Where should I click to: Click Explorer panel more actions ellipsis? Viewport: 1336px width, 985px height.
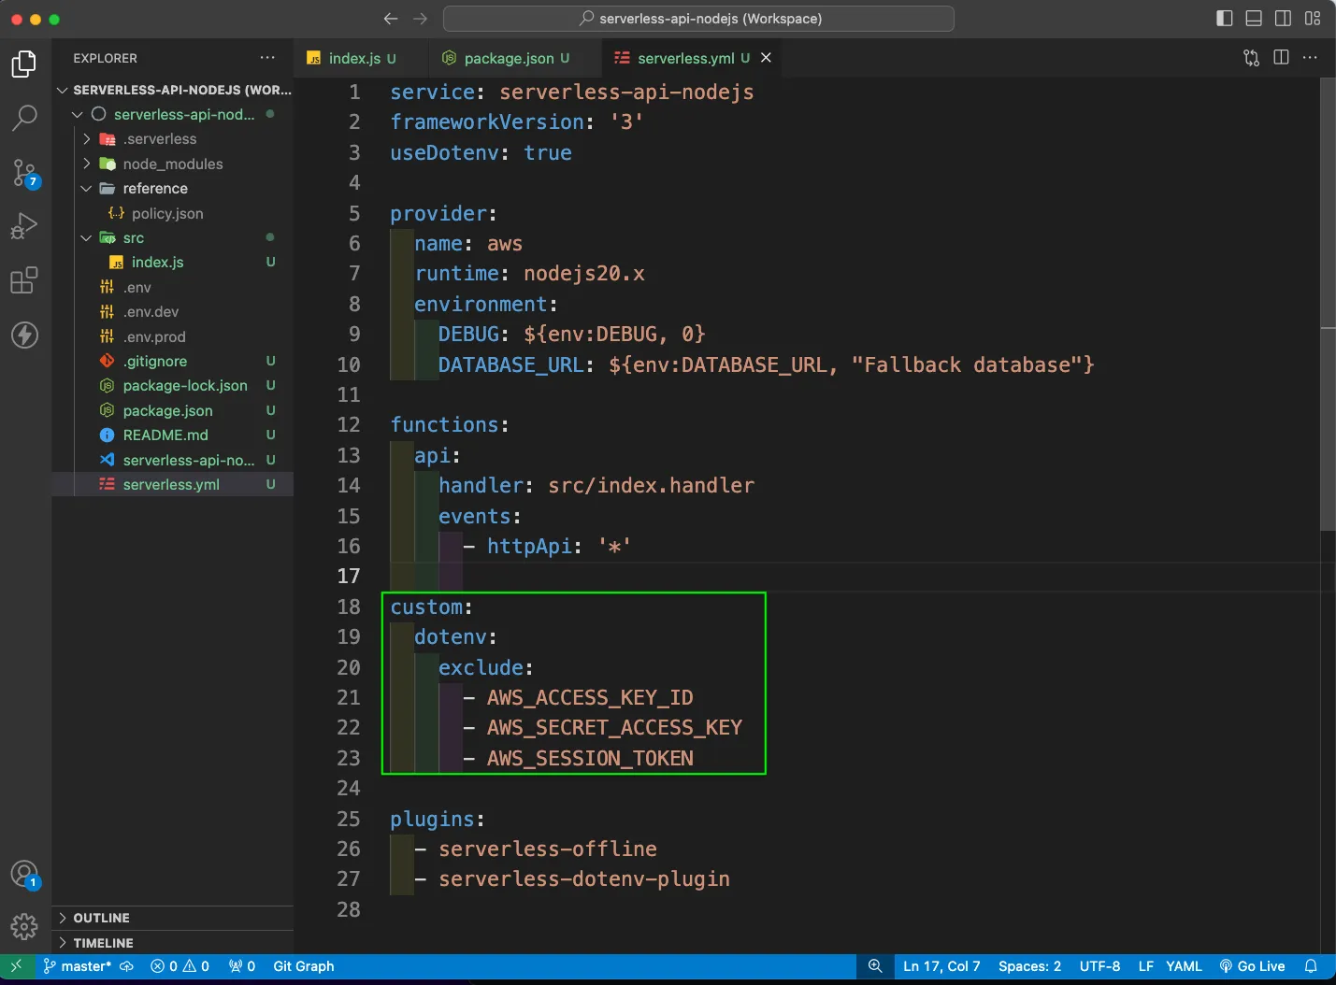click(x=267, y=58)
